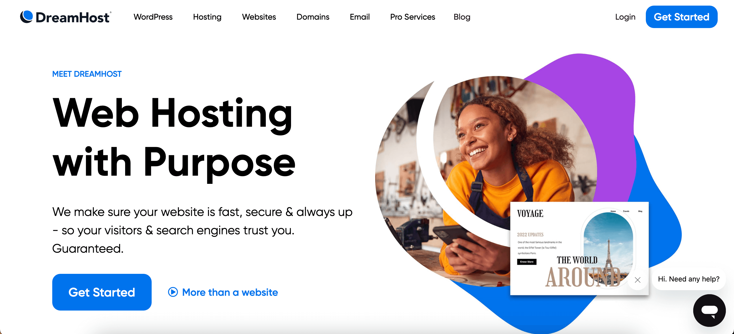Click the WordPress navigation menu item
Image resolution: width=734 pixels, height=334 pixels.
tap(153, 17)
